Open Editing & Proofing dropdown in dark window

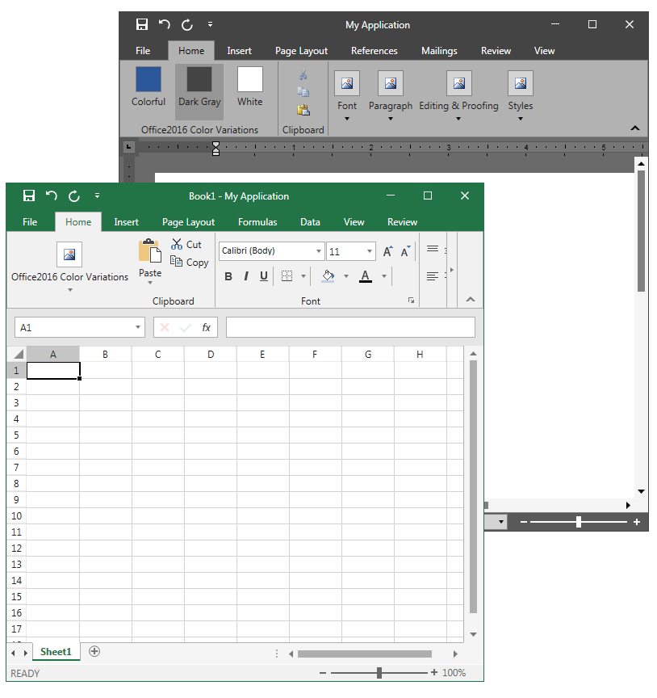pyautogui.click(x=458, y=97)
